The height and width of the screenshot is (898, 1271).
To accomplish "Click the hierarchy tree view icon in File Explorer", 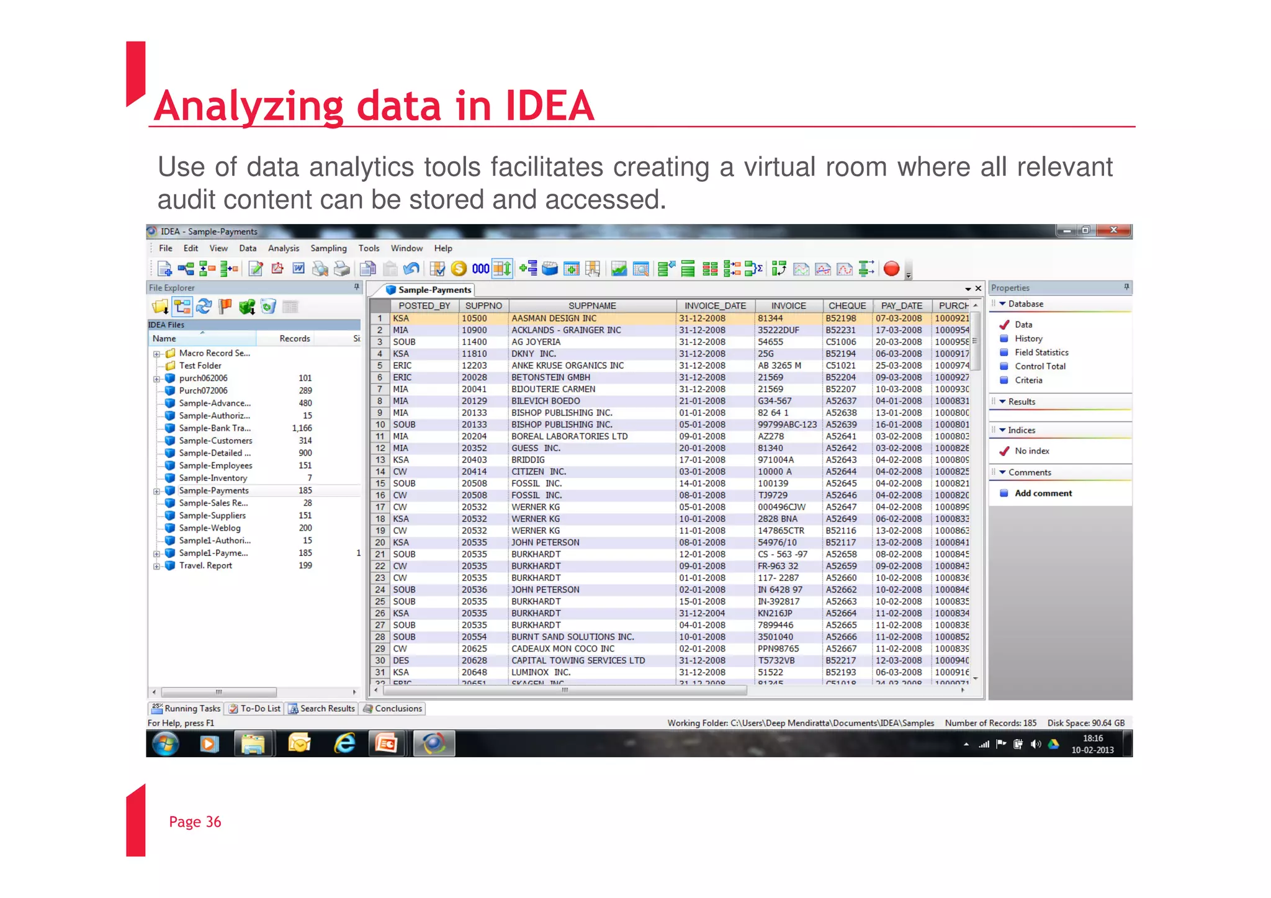I will 182,307.
